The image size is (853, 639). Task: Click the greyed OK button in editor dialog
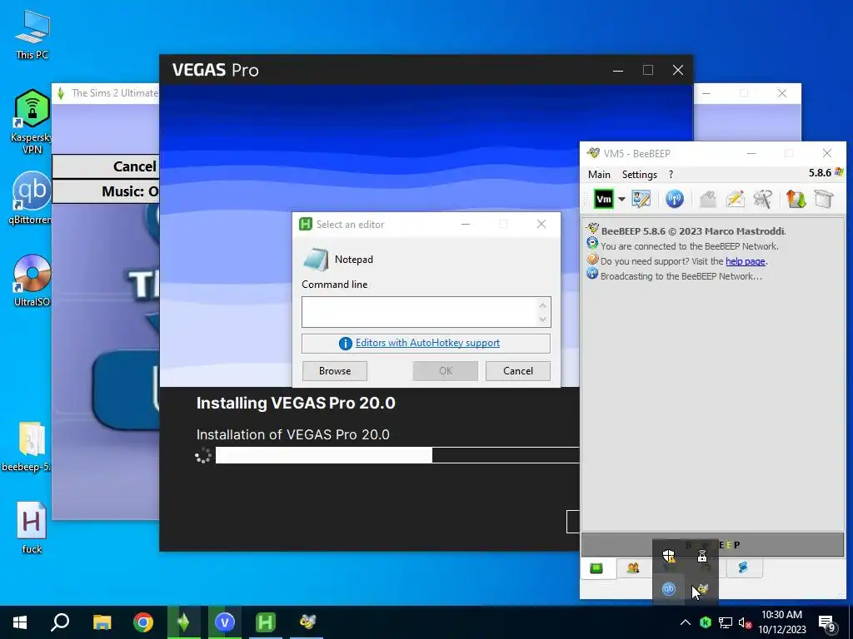pos(446,371)
